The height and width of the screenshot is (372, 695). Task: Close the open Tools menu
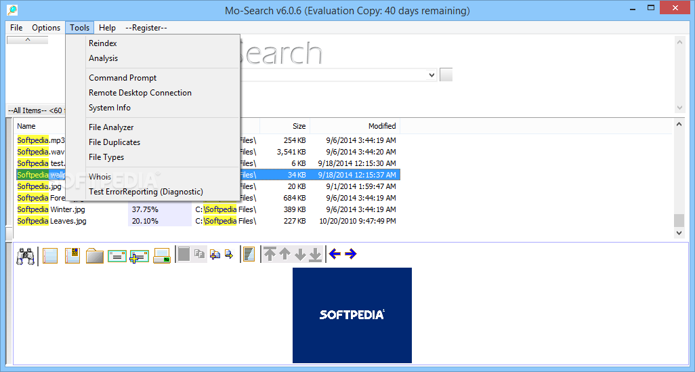[80, 28]
